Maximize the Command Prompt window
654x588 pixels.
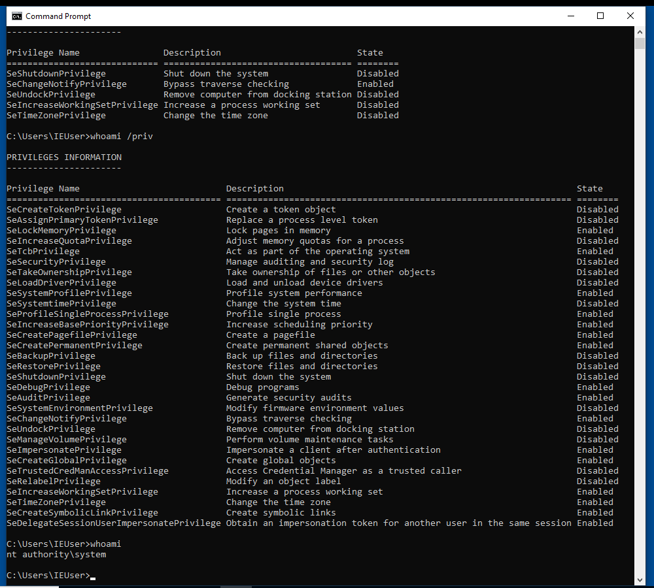[x=600, y=16]
